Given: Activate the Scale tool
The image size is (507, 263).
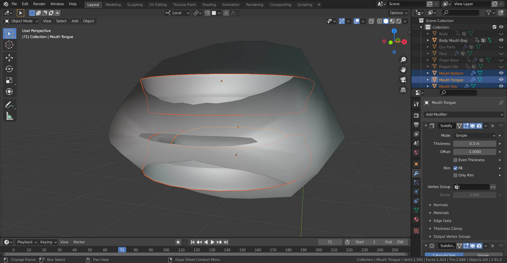Looking at the screenshot, I should (x=9, y=80).
